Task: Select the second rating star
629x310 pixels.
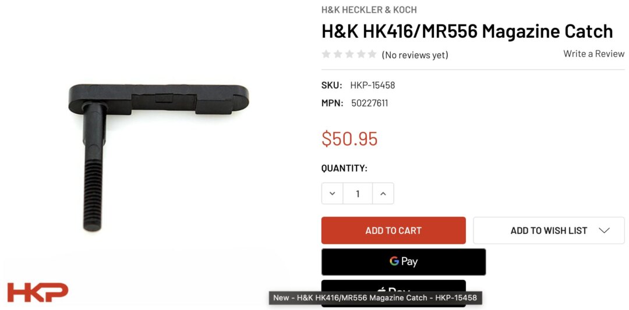Action: [x=338, y=54]
